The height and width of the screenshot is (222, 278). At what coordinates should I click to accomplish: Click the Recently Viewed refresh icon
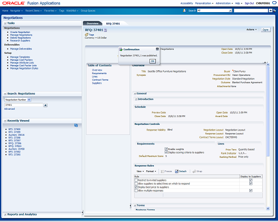tap(76, 125)
